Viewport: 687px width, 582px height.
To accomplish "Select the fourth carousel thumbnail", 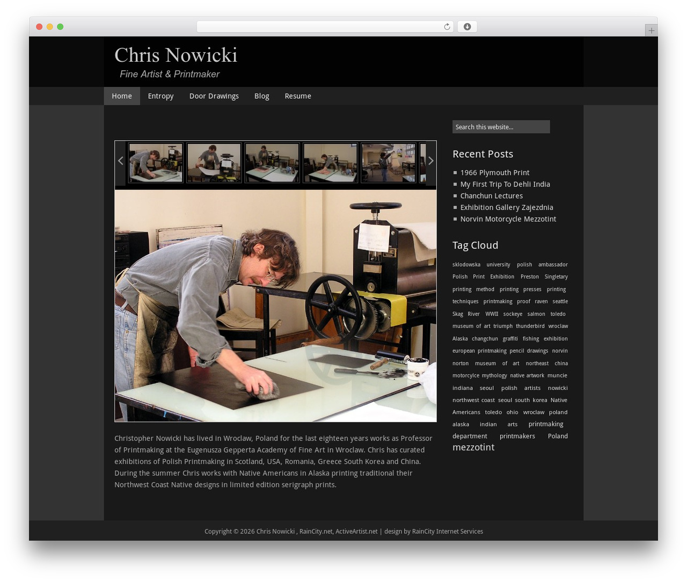I will click(x=330, y=163).
